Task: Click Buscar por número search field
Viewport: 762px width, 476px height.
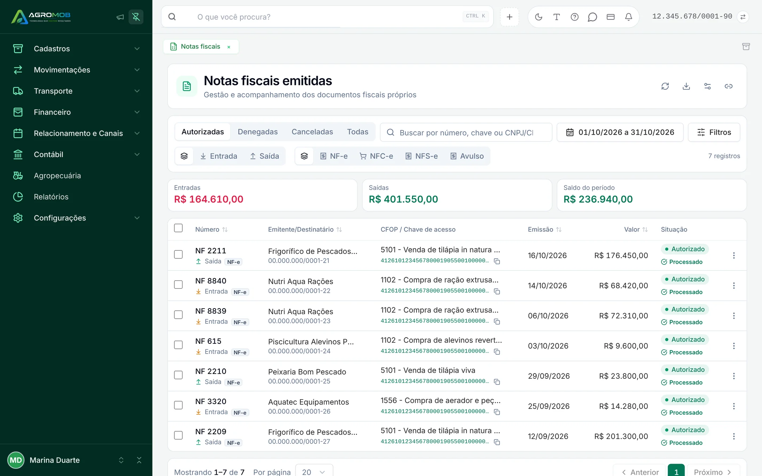Action: 466,132
